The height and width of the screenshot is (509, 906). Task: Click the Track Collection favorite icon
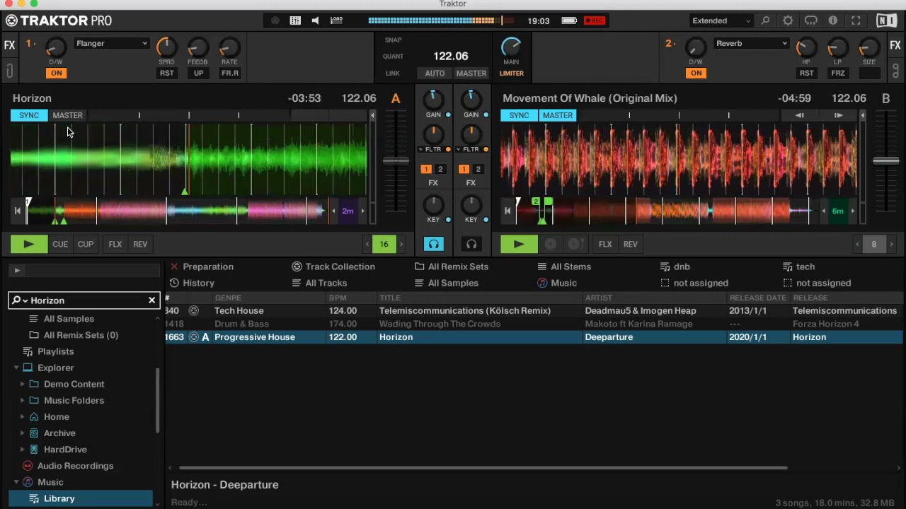point(297,267)
